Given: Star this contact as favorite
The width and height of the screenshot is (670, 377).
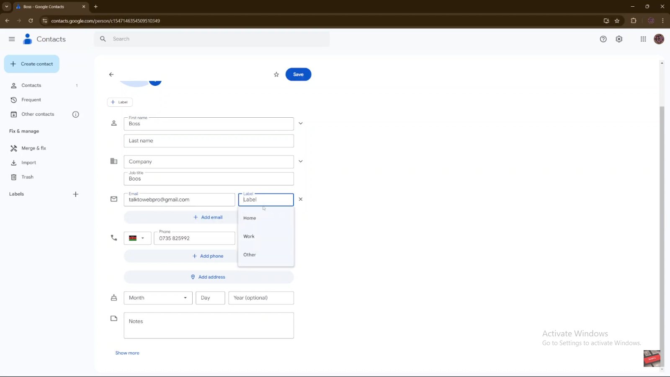Looking at the screenshot, I should tap(276, 75).
